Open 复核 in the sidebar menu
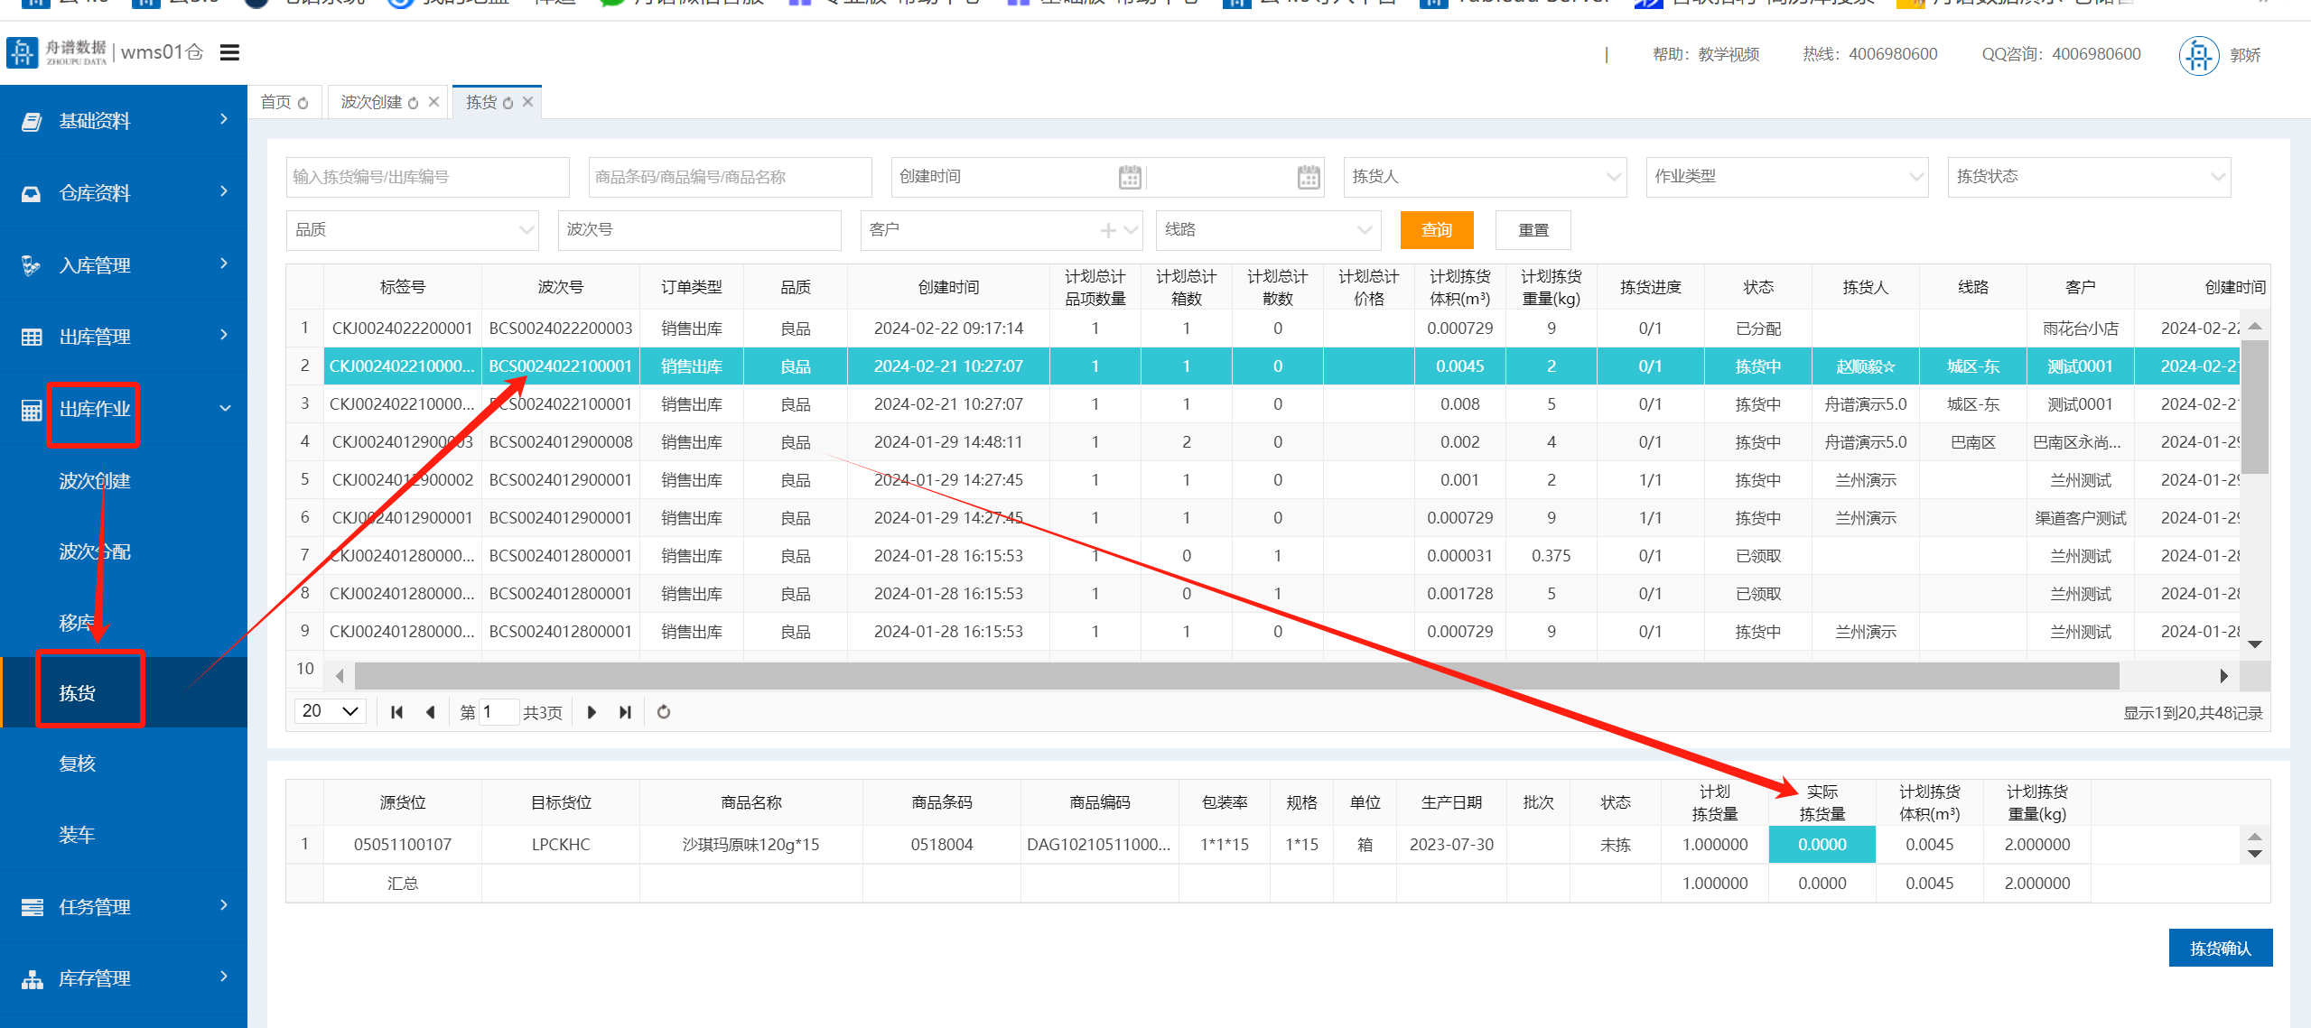The width and height of the screenshot is (2311, 1028). tap(78, 764)
